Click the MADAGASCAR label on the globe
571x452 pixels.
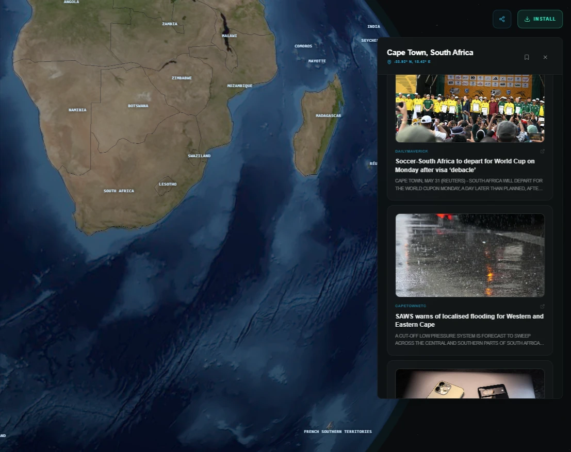point(328,116)
